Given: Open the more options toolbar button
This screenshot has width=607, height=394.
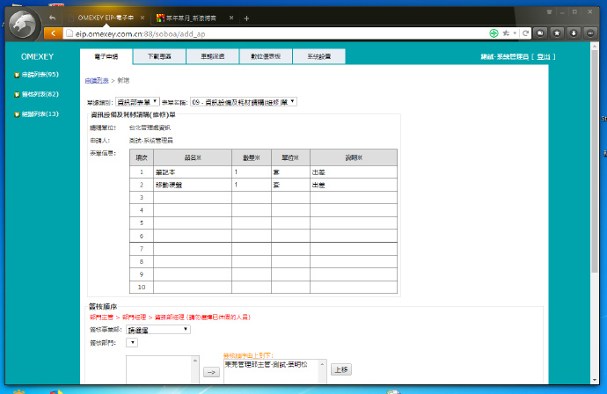Looking at the screenshot, I should (x=590, y=33).
